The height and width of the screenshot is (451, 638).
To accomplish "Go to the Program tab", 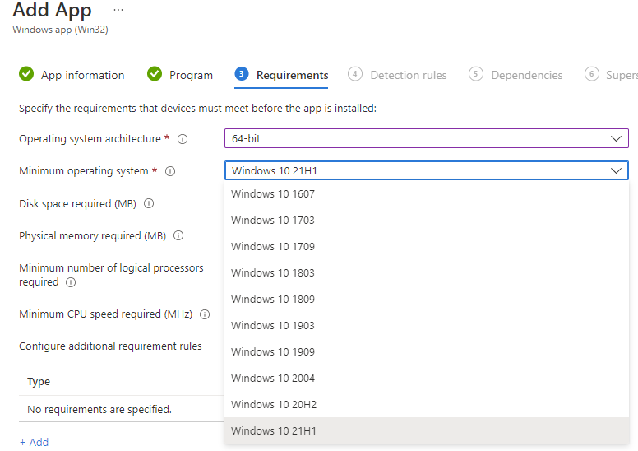I will click(x=191, y=75).
